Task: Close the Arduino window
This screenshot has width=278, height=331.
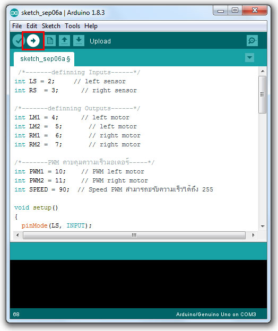Action: tap(255, 11)
